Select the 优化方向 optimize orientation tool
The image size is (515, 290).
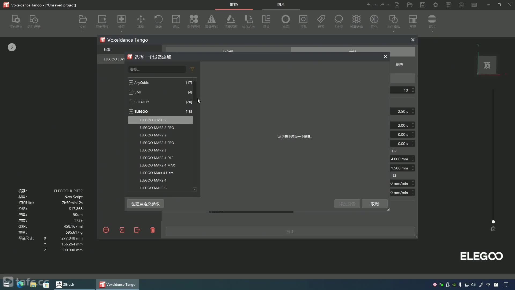pyautogui.click(x=249, y=21)
